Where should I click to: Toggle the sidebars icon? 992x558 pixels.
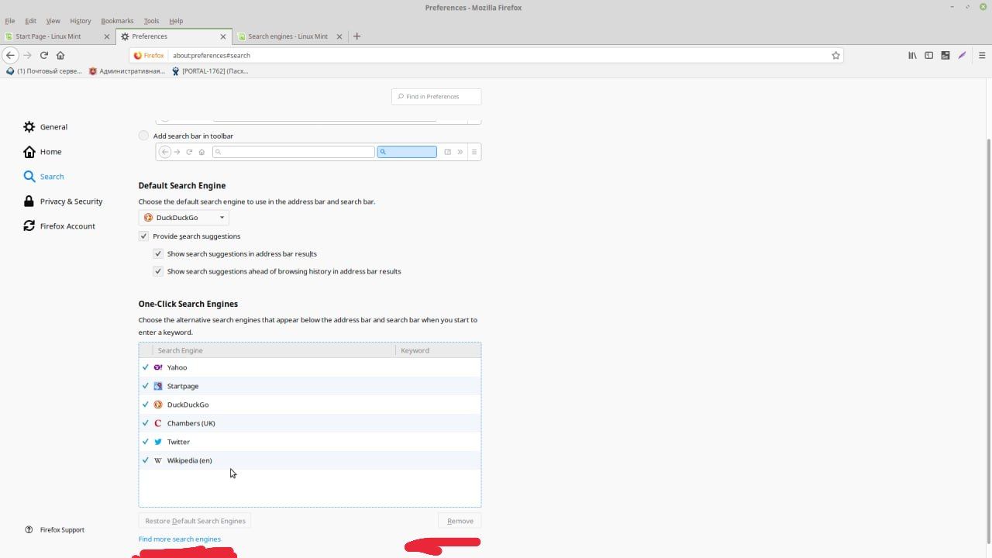point(928,55)
